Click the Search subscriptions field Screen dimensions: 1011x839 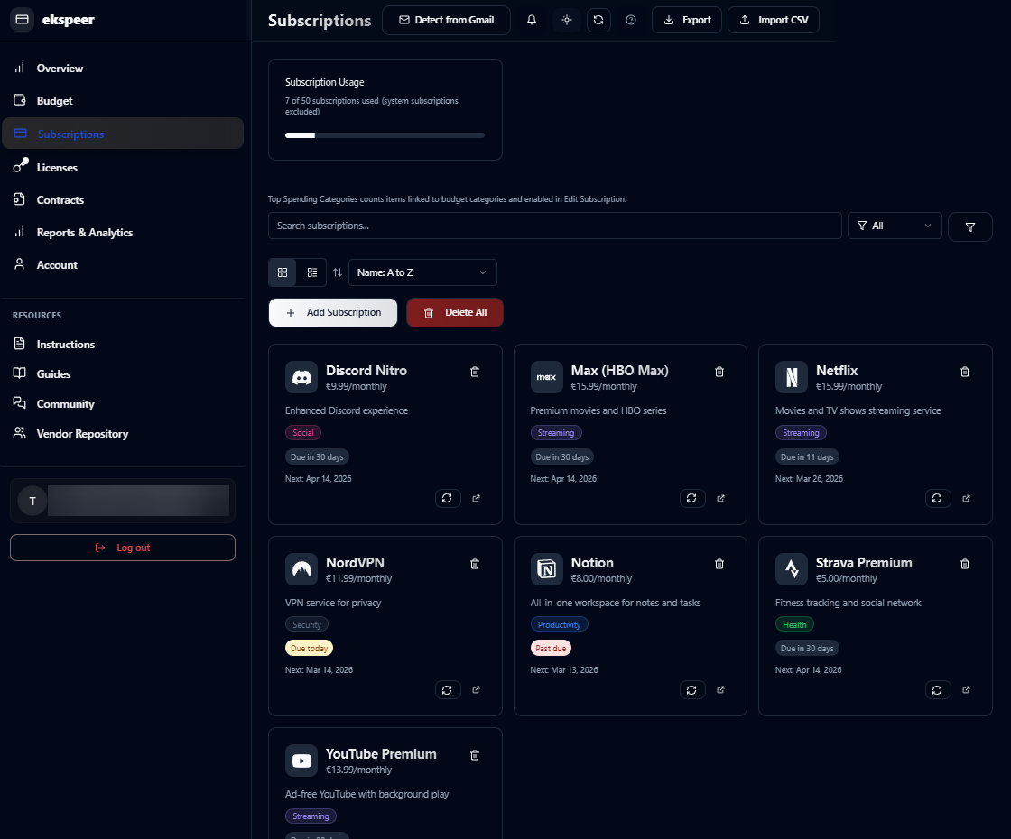pos(554,226)
